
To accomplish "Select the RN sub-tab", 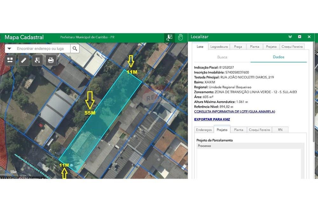I will 280,130.
